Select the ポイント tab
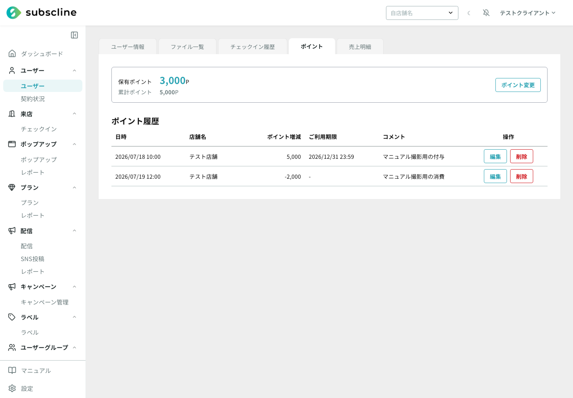The height and width of the screenshot is (398, 573). pyautogui.click(x=312, y=46)
